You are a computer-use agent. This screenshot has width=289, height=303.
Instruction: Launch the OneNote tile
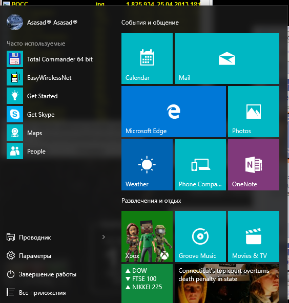pos(254,165)
